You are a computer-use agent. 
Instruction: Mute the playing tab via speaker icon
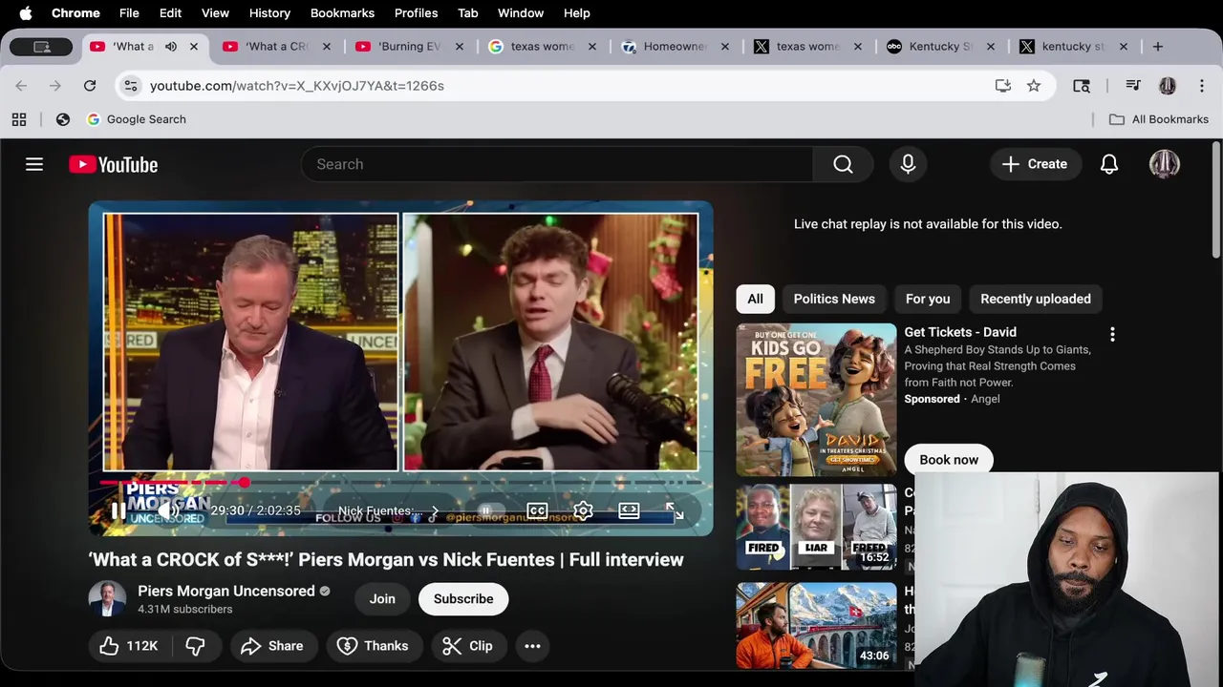pos(171,46)
